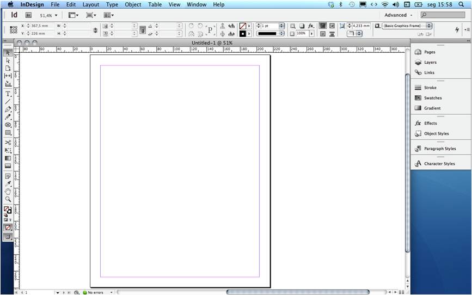Open the Type menu
The height and width of the screenshot is (295, 472).
click(112, 4)
